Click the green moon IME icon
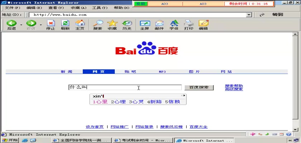The width and height of the screenshot is (301, 143). [267, 134]
